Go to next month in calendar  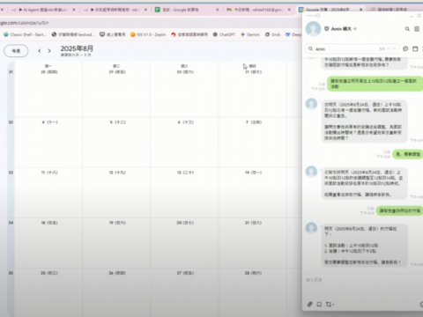[x=49, y=51]
